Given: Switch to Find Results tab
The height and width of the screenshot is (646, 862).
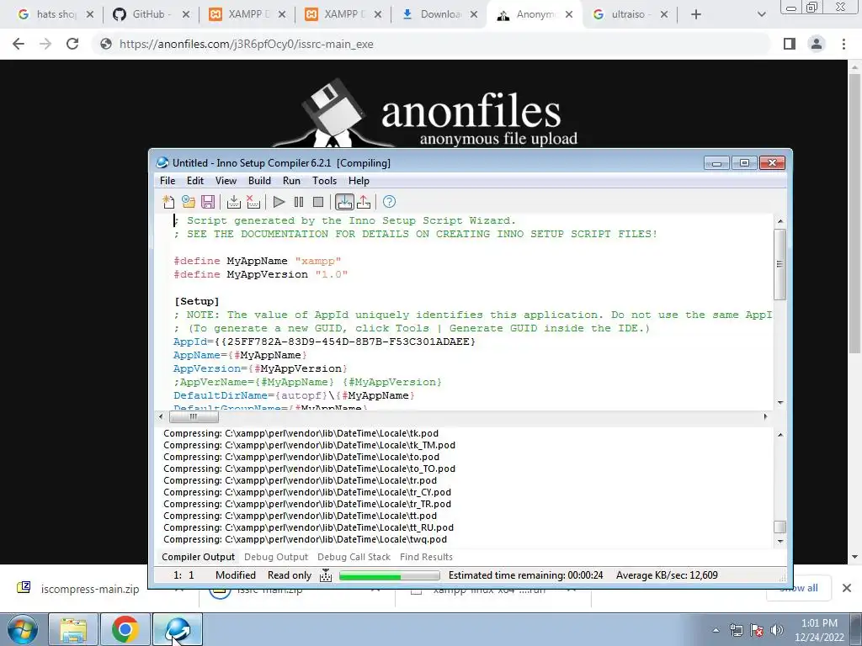Looking at the screenshot, I should [x=427, y=557].
